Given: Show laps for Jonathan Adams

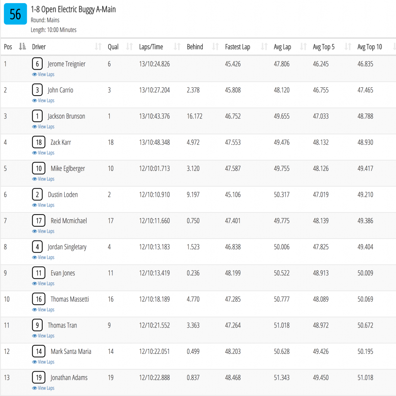Looking at the screenshot, I should click(43, 388).
